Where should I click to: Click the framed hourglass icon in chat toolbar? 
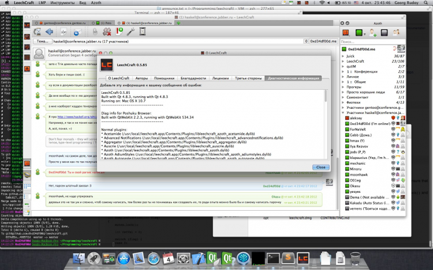coord(142,32)
